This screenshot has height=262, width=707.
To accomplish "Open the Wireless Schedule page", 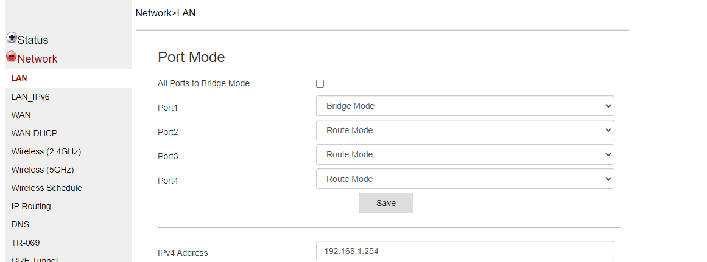I will point(46,188).
